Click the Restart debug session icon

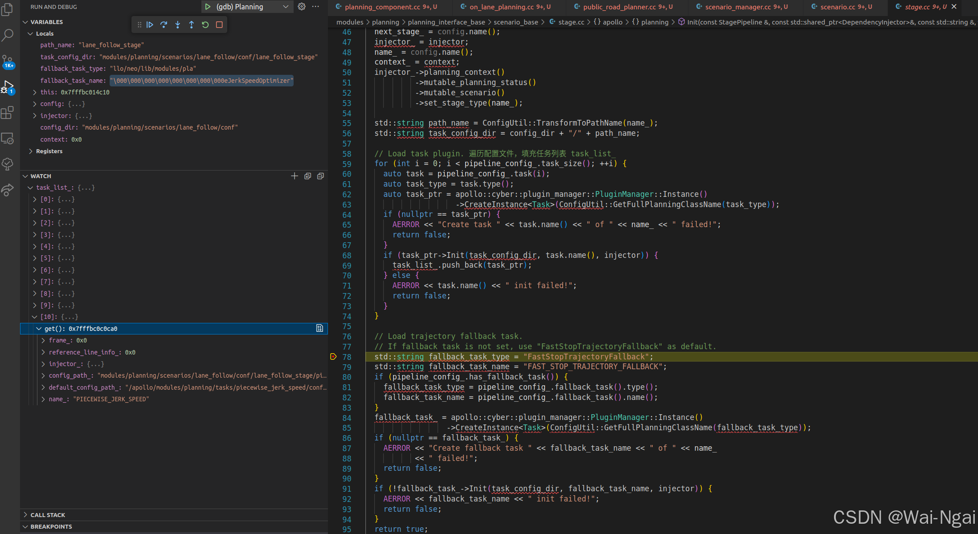(205, 24)
